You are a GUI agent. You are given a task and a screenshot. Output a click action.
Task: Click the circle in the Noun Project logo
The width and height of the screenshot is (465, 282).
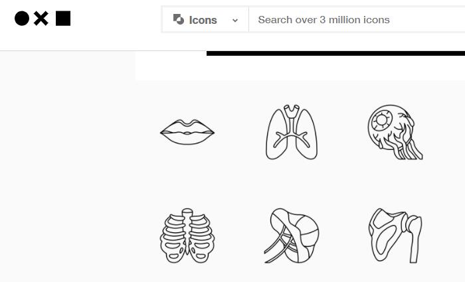(x=22, y=19)
